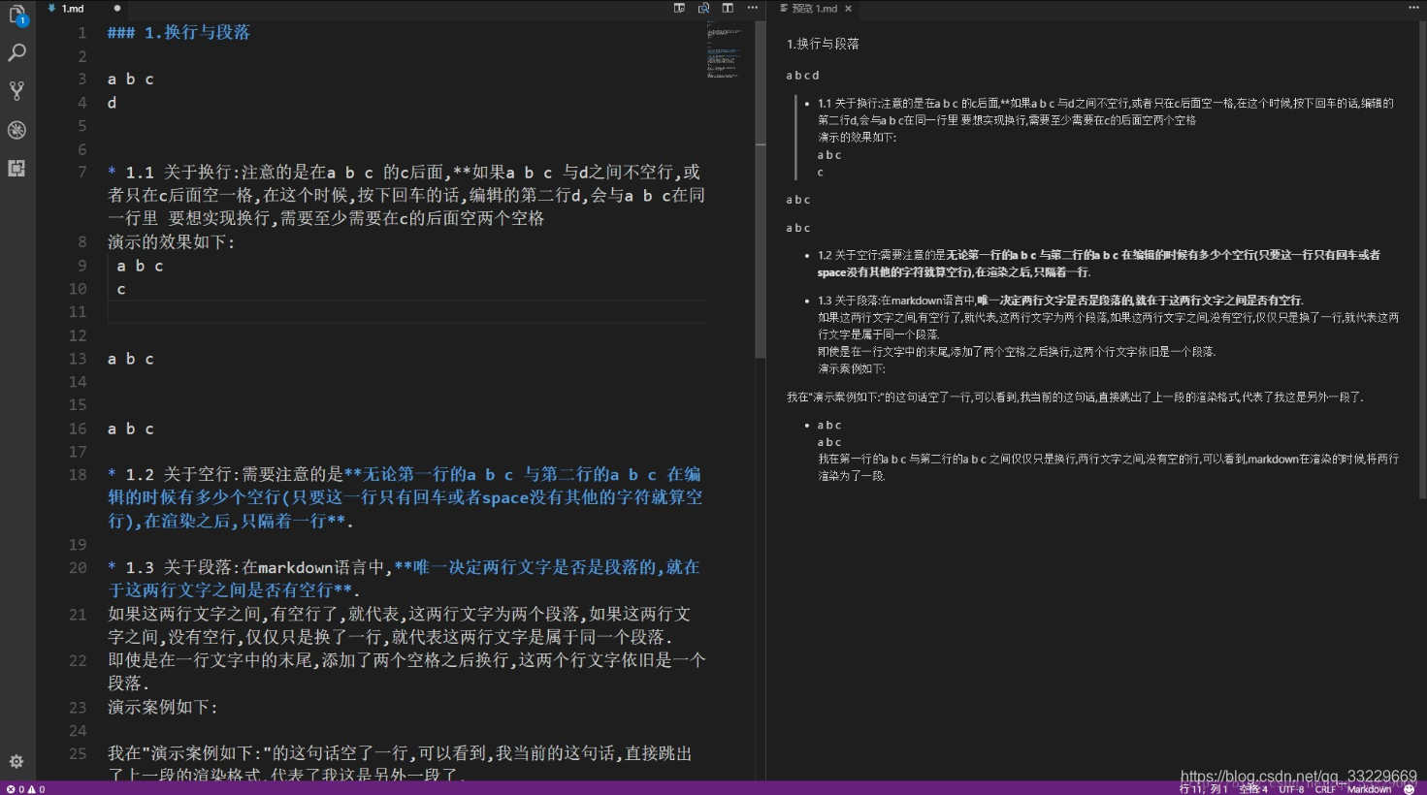Open the Manage gear menu
1427x795 pixels.
[16, 762]
